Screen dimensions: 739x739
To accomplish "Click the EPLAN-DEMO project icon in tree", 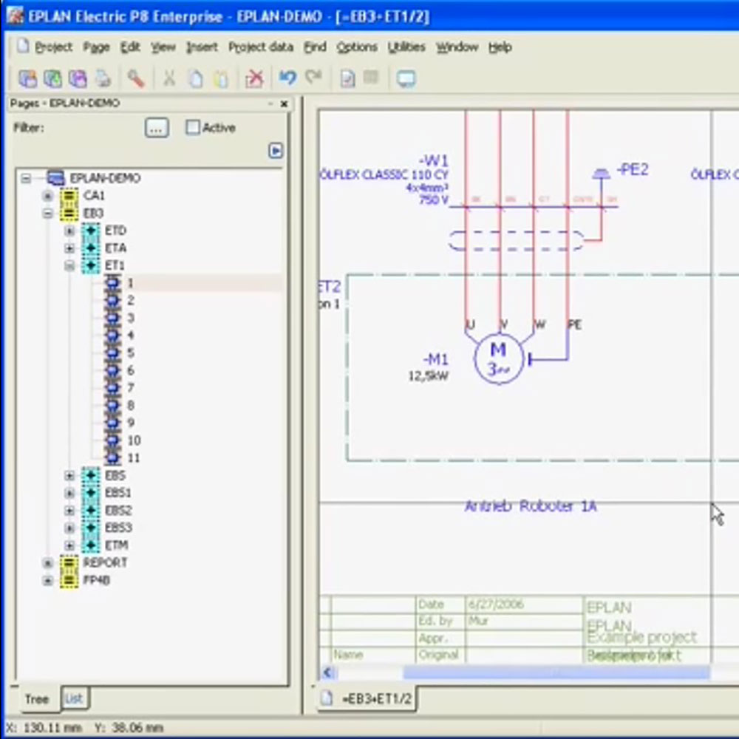I will pos(55,178).
